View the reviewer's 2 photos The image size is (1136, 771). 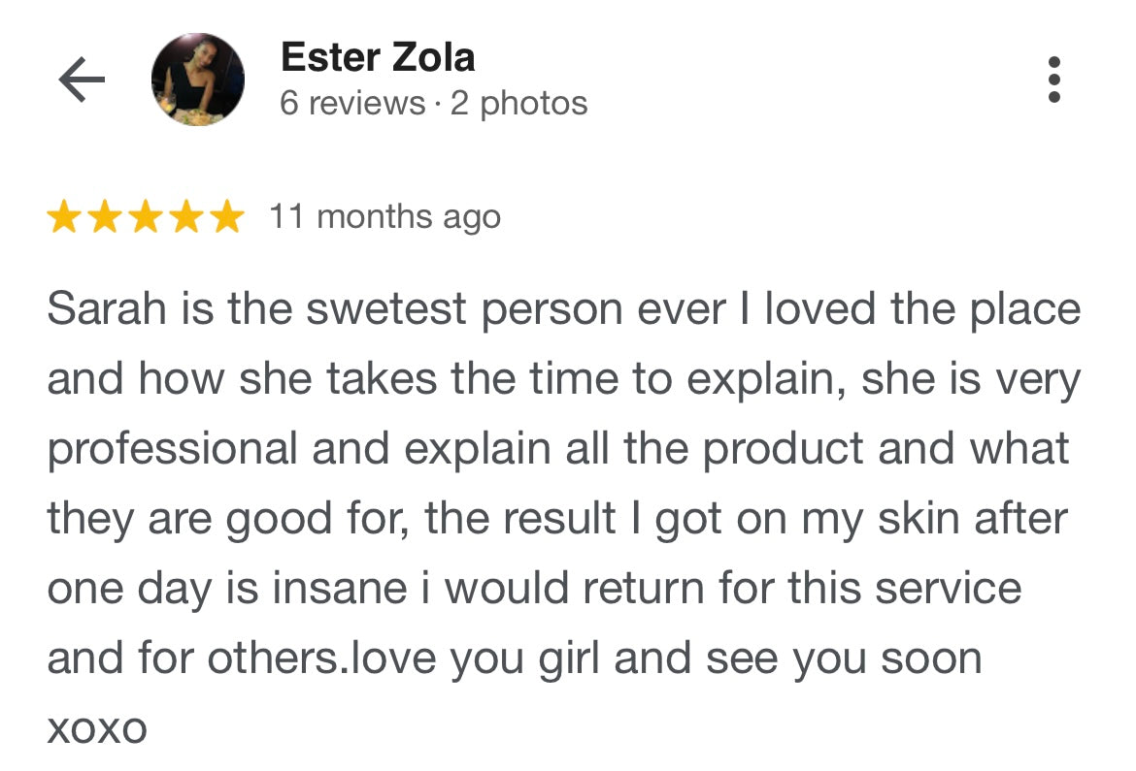[x=518, y=104]
